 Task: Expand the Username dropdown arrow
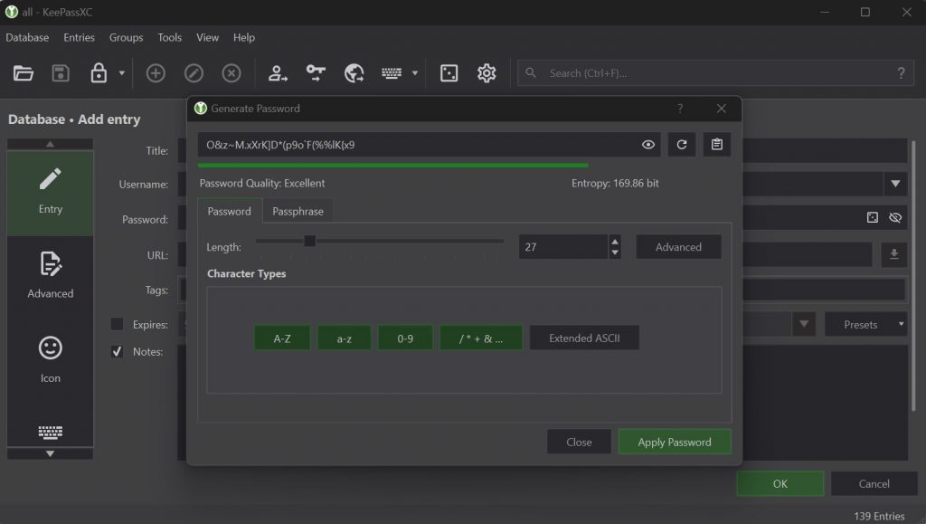[x=895, y=184]
